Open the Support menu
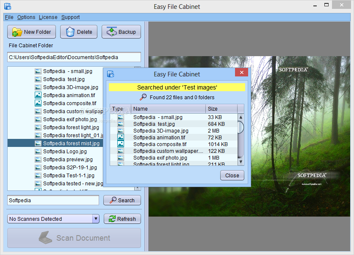This screenshot has height=255, width=354. (70, 17)
